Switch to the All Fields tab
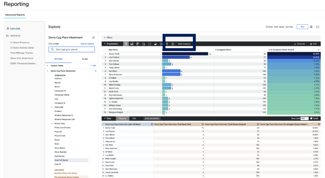Image resolution: width=325 pixels, height=178 pixels. pos(58,59)
